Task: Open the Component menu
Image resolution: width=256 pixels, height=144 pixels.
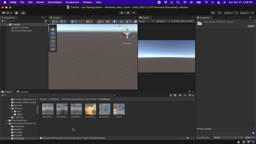Action: pyautogui.click(x=72, y=2)
